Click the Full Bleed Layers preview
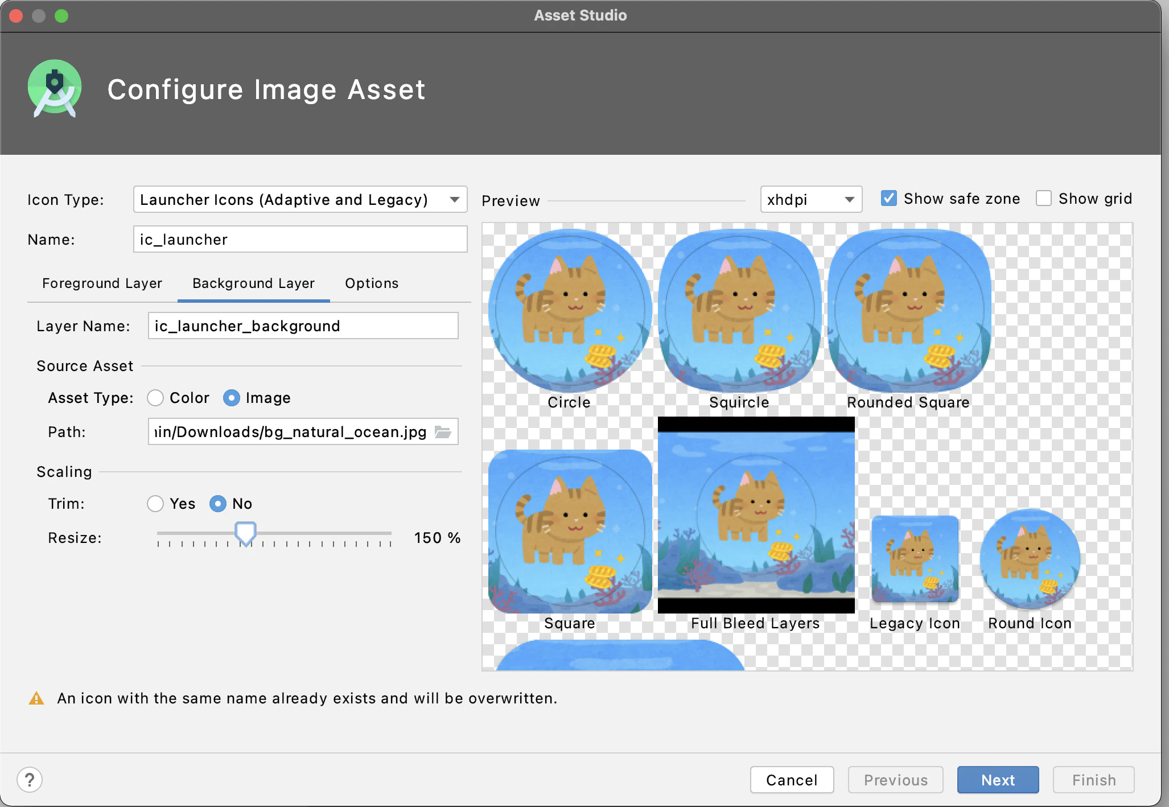Image resolution: width=1169 pixels, height=807 pixels. [756, 515]
